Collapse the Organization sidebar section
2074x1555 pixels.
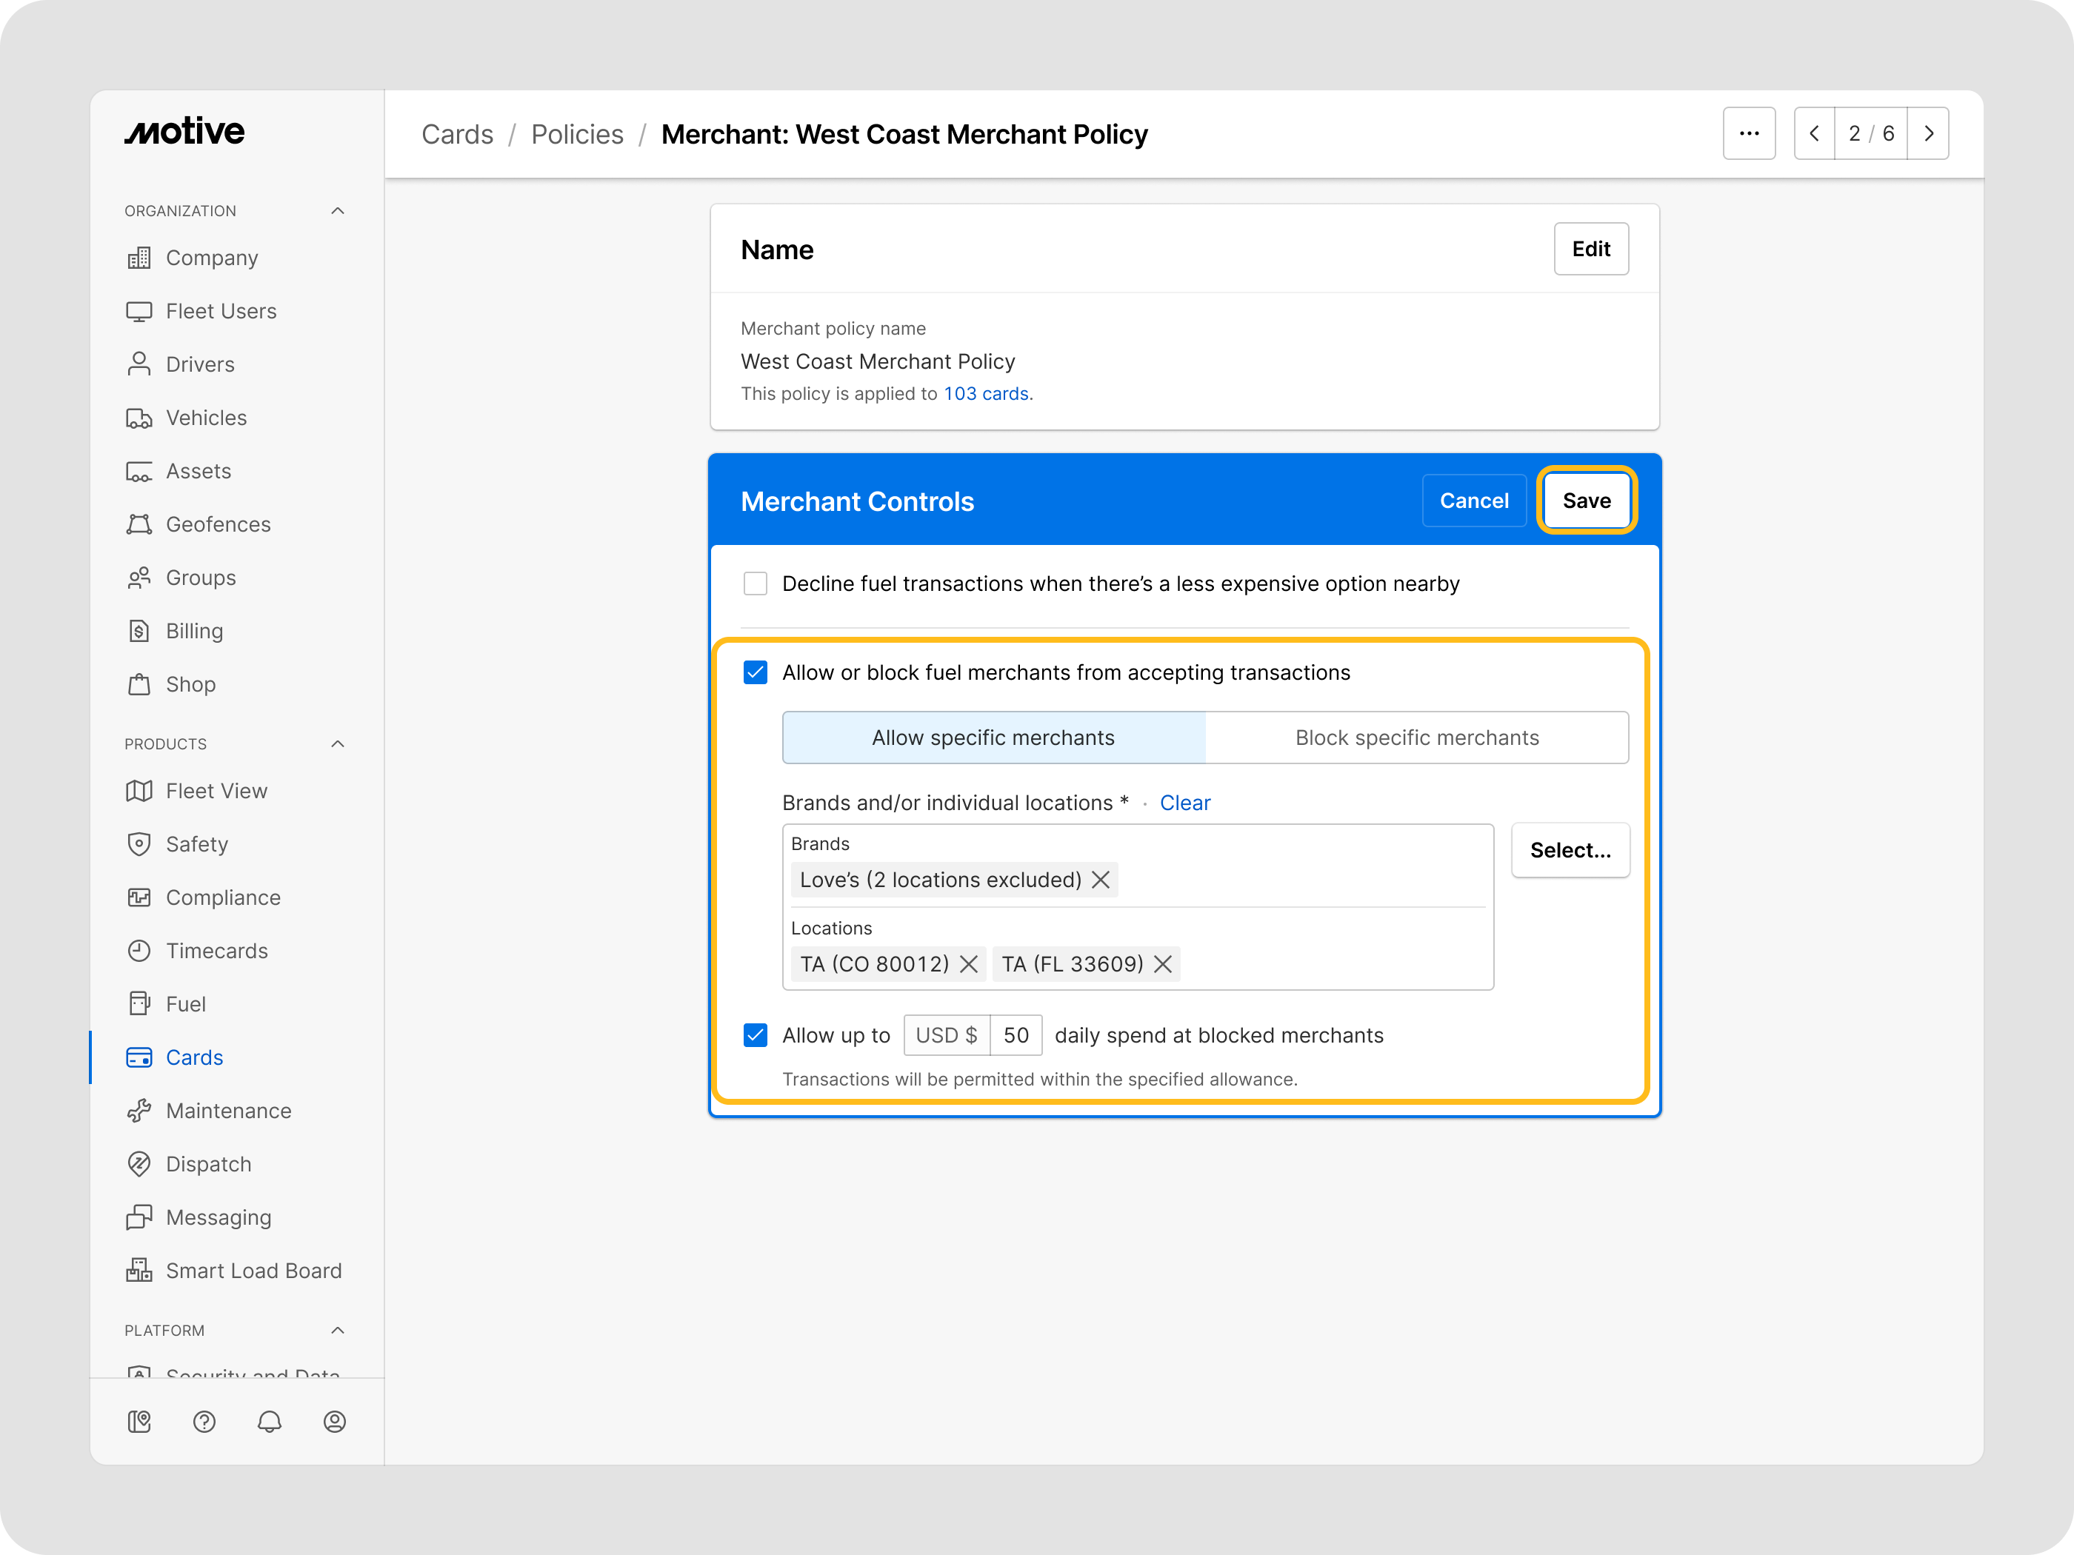[338, 211]
